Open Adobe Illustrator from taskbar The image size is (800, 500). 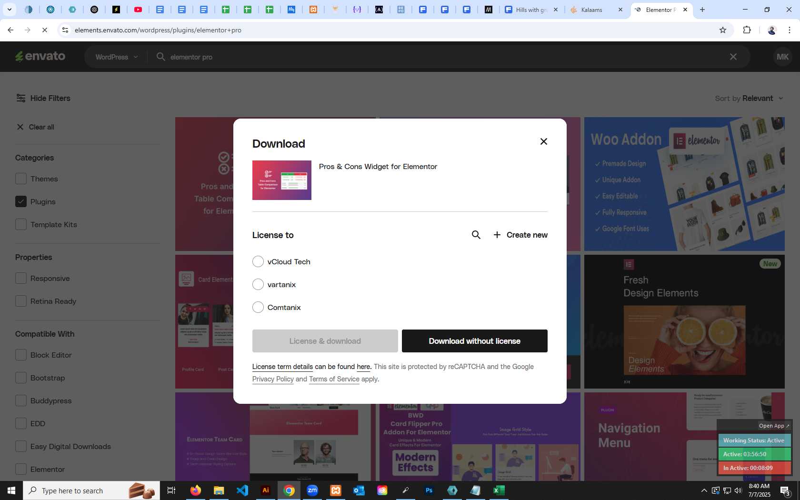(x=266, y=490)
